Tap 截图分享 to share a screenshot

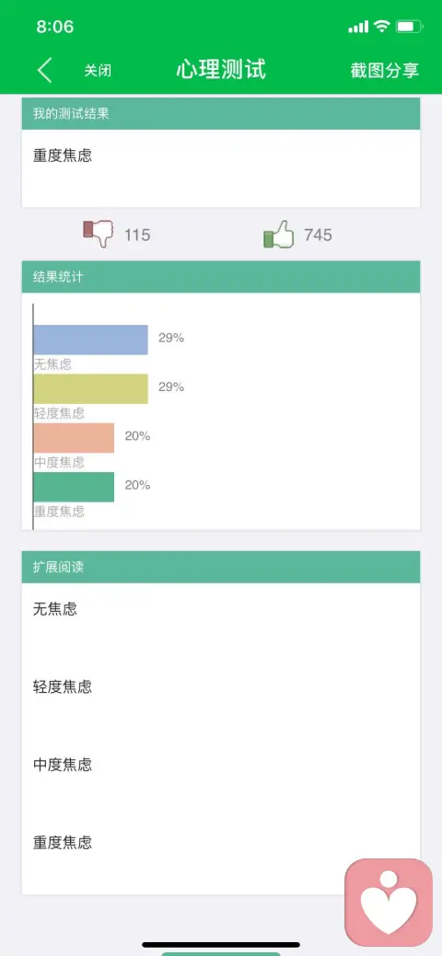(x=385, y=70)
